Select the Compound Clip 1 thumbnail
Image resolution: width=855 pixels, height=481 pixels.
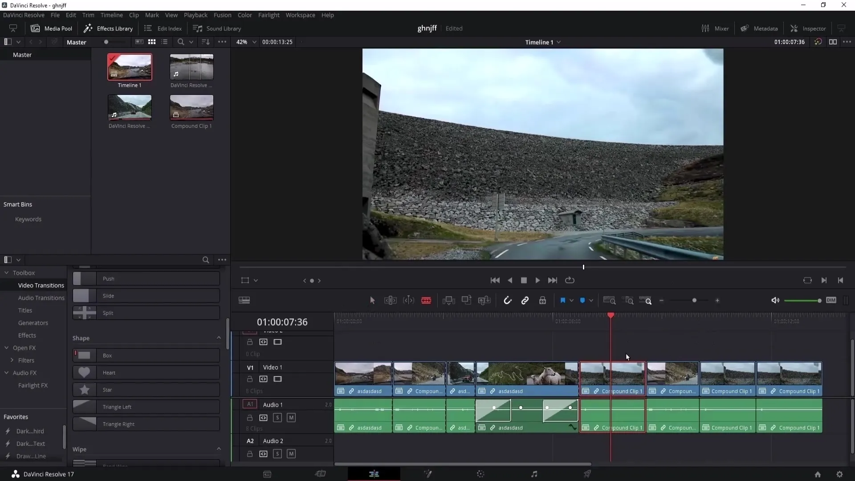(x=191, y=108)
